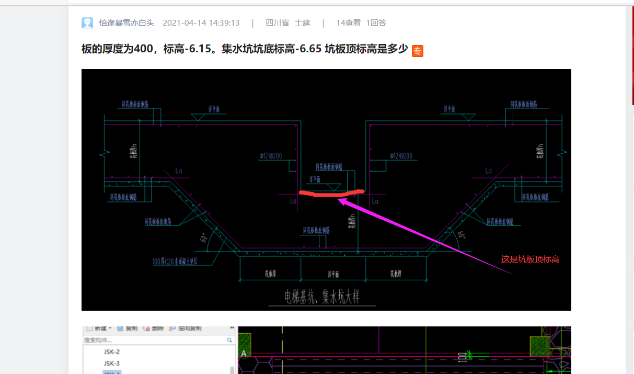634x374 pixels.
Task: Click the A axis label in the lower CAD view
Action: 244,354
